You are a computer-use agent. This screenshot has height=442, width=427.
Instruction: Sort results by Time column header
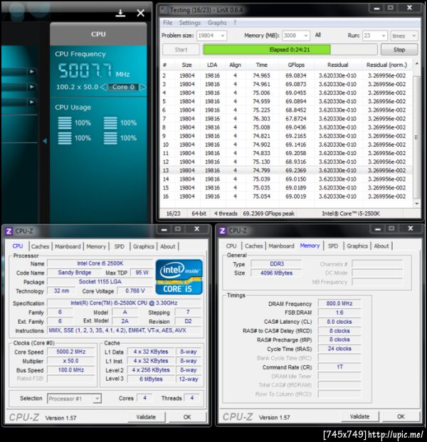coord(262,65)
